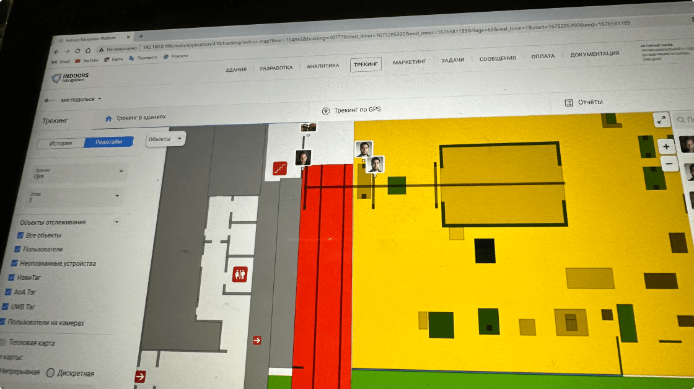
Task: Switch to 'Трекинг по GPS' tab
Action: point(352,110)
